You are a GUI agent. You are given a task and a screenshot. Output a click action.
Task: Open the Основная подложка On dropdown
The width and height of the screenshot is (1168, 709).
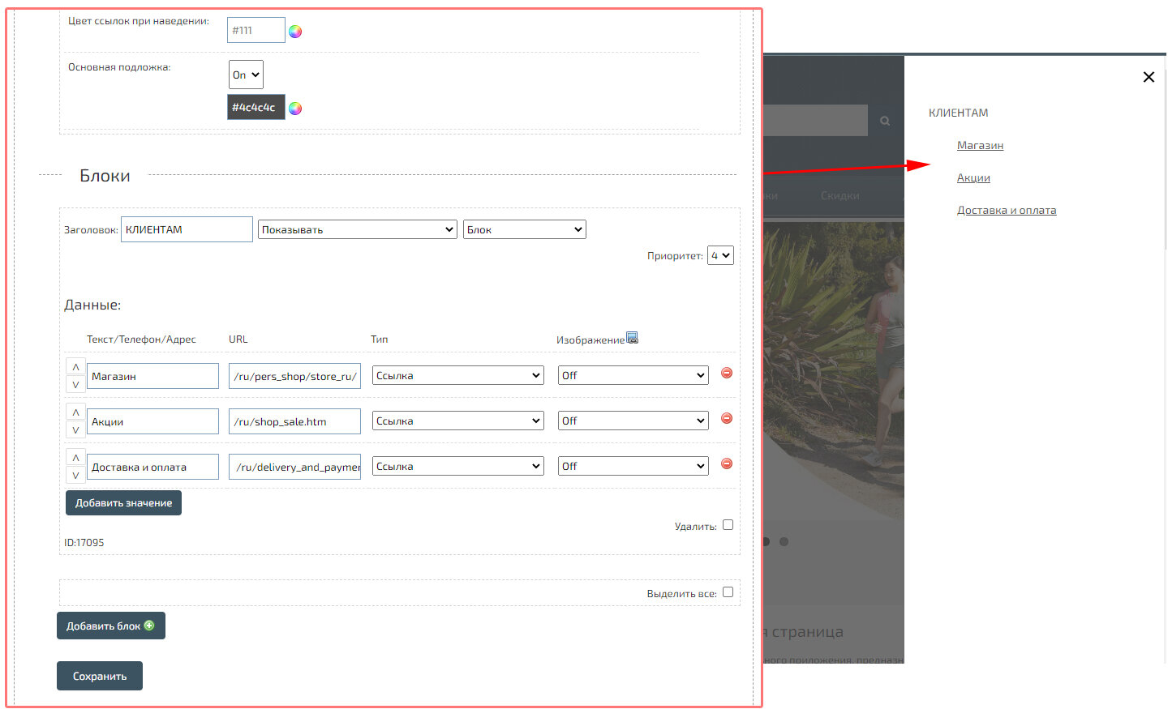(246, 75)
